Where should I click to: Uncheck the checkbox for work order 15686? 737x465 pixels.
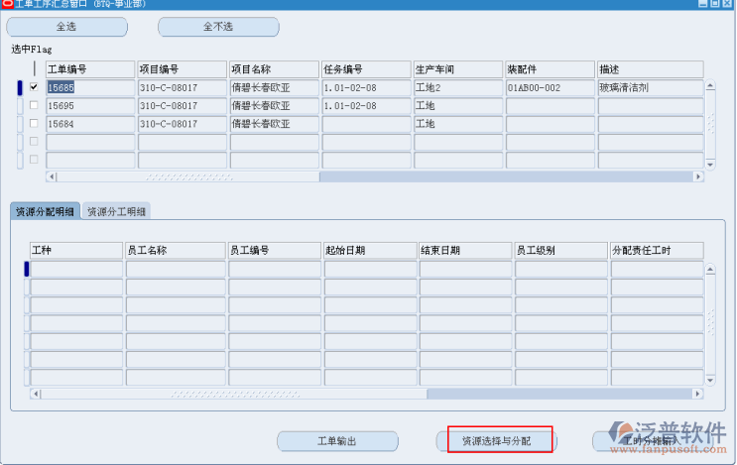click(x=34, y=87)
